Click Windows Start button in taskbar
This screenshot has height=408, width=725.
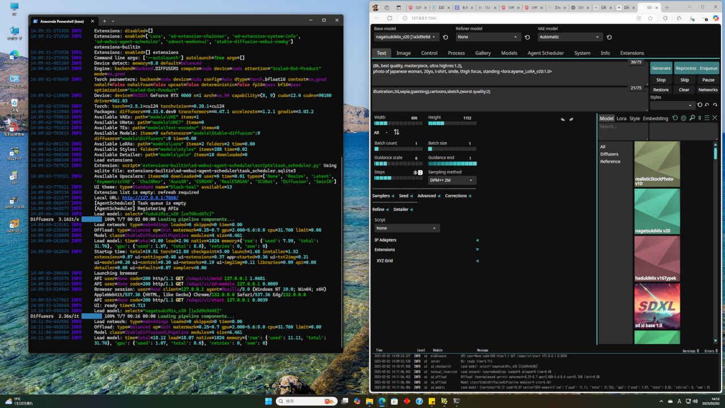pyautogui.click(x=267, y=401)
